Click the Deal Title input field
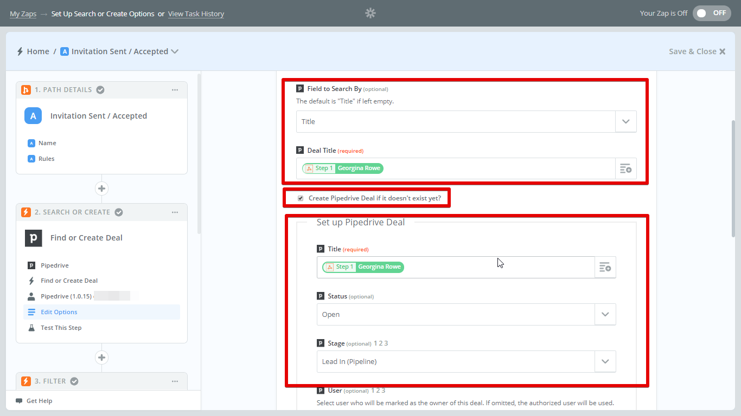 456,168
